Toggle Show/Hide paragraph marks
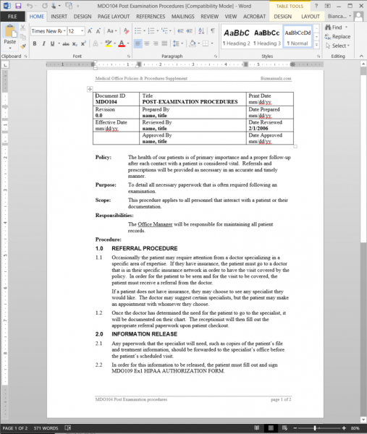This screenshot has height=434, width=367. [x=212, y=31]
